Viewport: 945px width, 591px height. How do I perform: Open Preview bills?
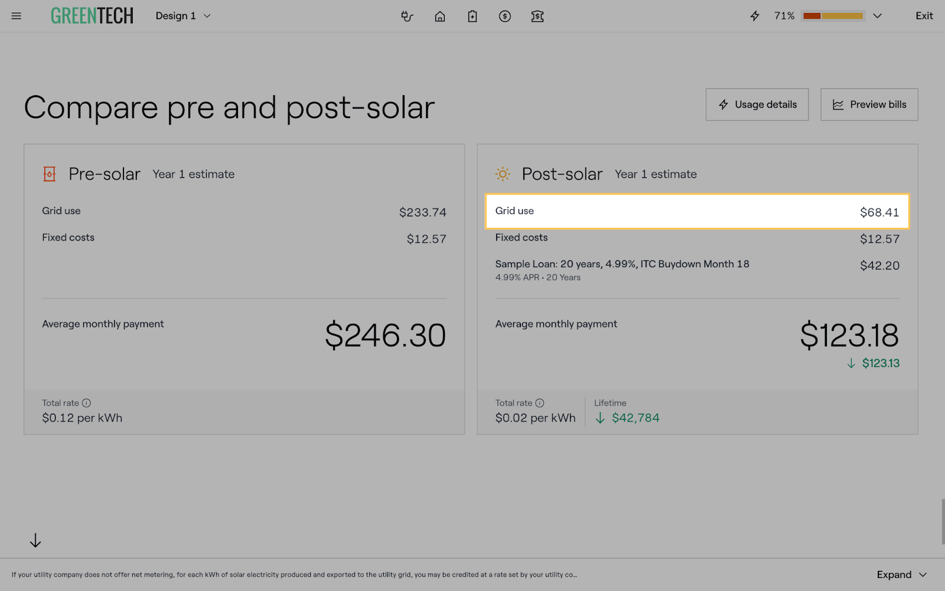coord(869,105)
